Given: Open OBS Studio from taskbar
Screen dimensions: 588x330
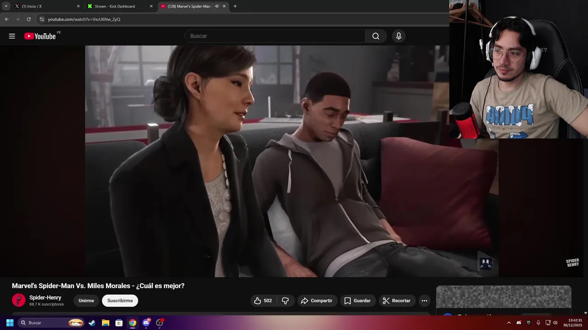Looking at the screenshot, I should [159, 323].
